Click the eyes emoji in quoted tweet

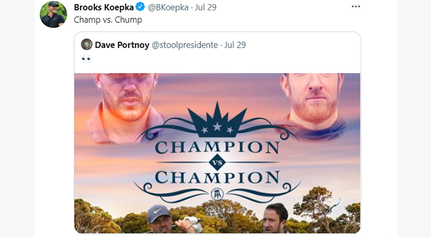point(87,59)
